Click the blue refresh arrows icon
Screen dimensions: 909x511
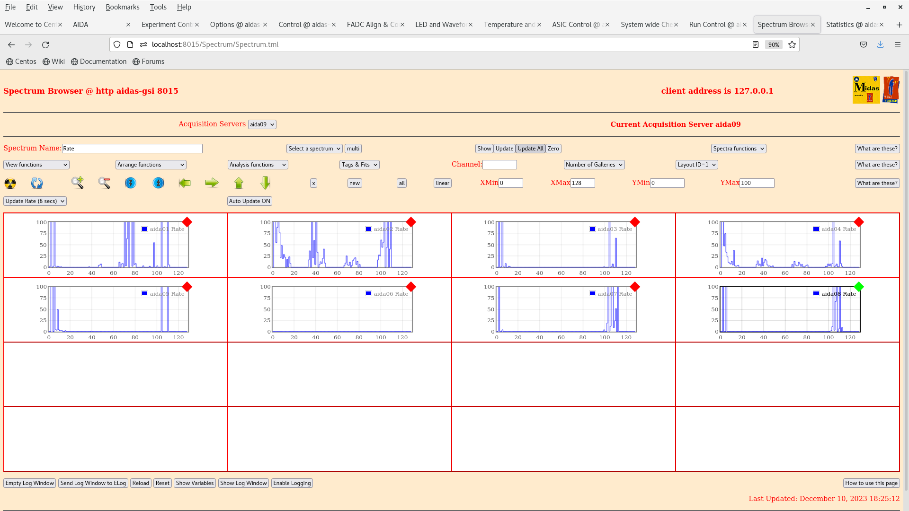tap(37, 183)
